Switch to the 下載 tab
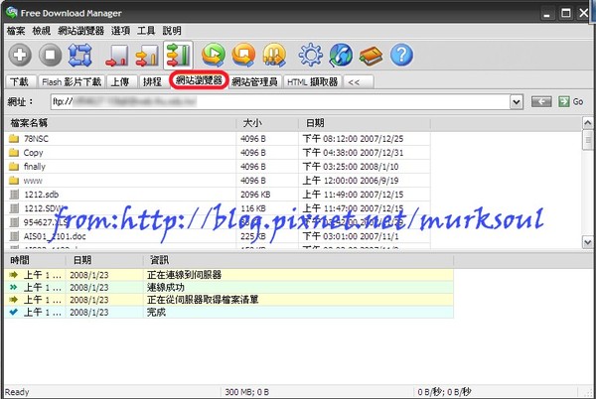 tap(21, 81)
